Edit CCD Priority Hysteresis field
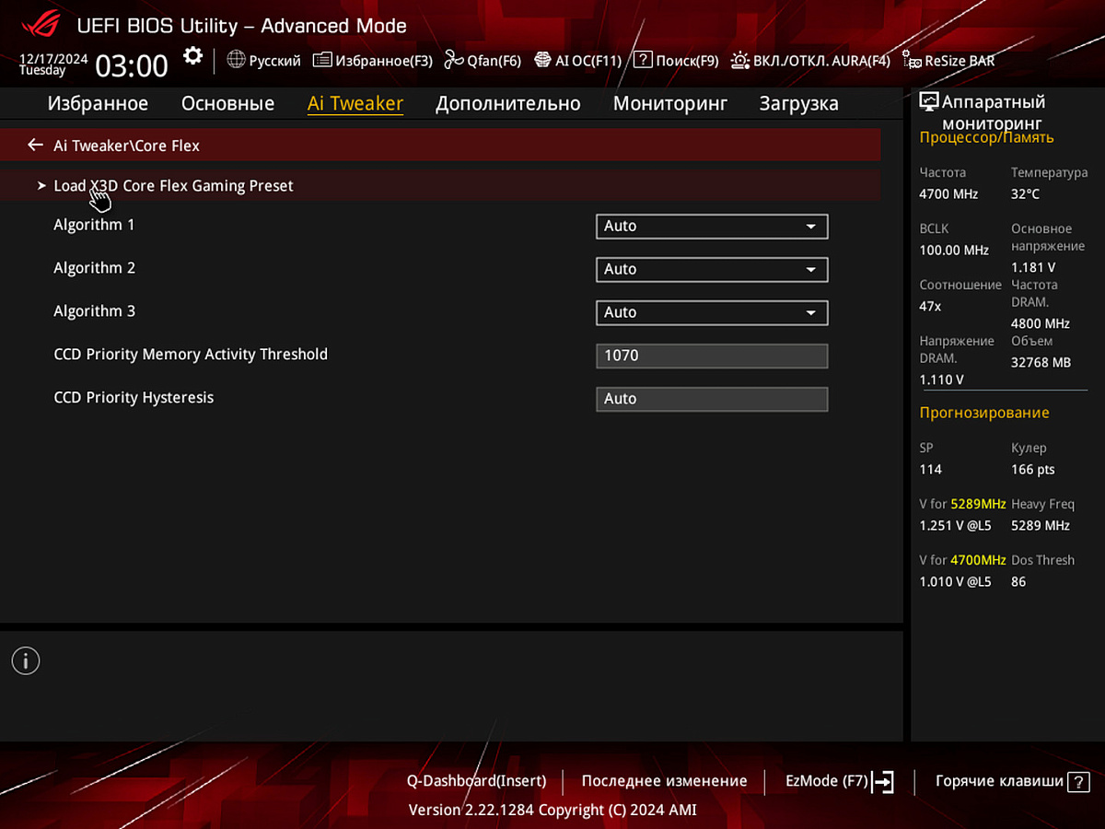The image size is (1105, 829). tap(712, 399)
